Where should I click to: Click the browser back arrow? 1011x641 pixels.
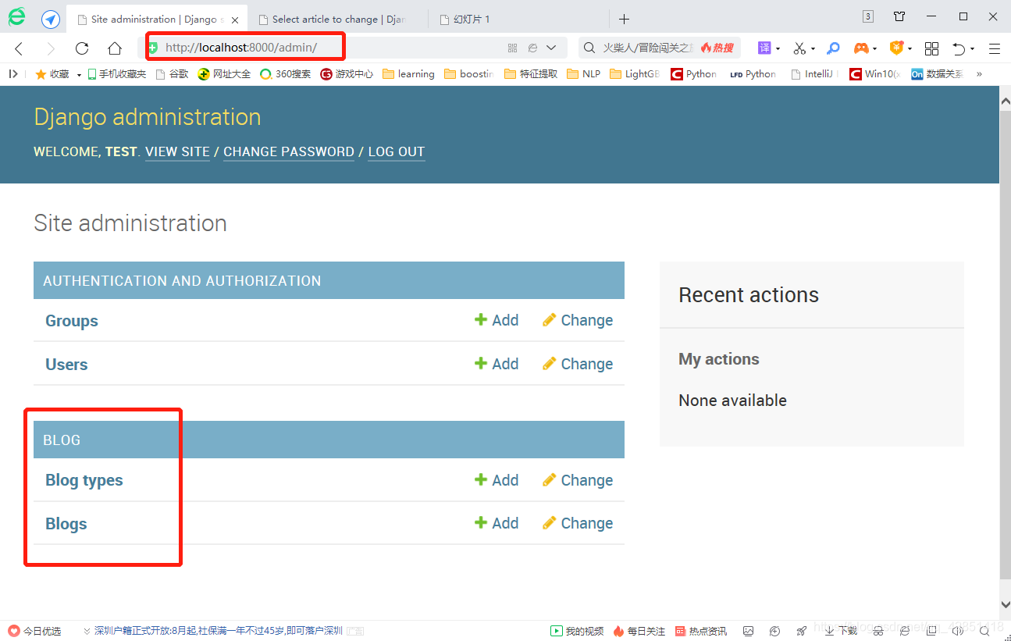click(x=19, y=48)
